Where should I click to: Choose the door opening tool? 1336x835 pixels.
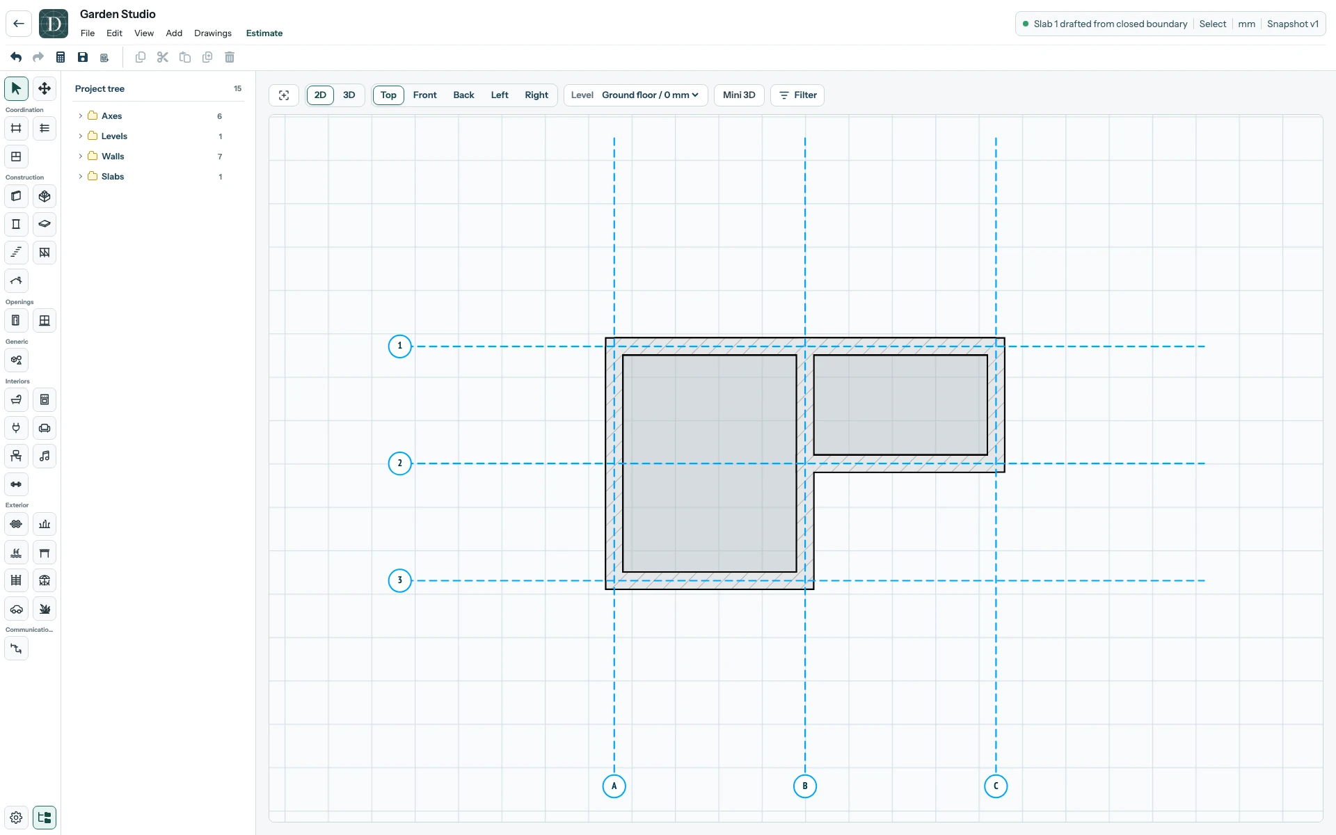(x=16, y=321)
